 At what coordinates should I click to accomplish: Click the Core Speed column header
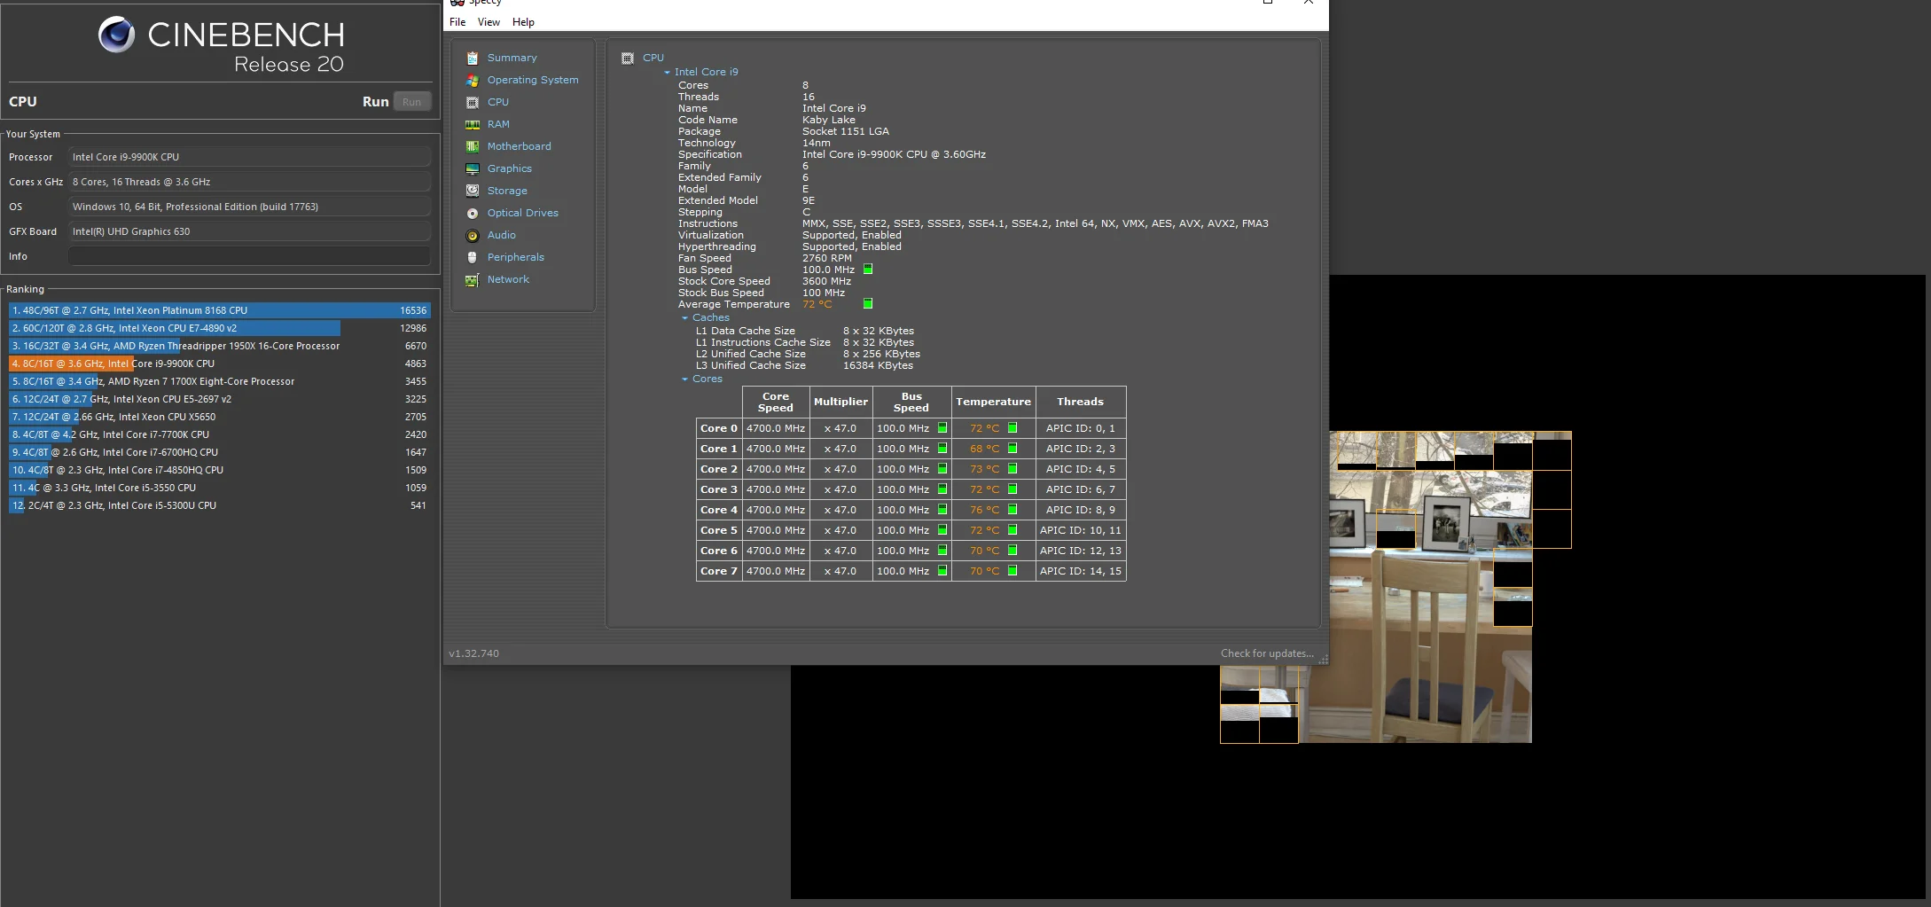[x=776, y=402]
